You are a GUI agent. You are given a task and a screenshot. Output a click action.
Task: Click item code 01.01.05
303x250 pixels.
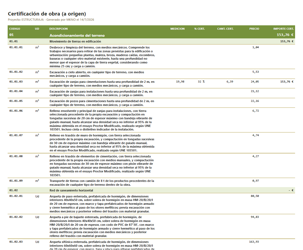pos(16,101)
